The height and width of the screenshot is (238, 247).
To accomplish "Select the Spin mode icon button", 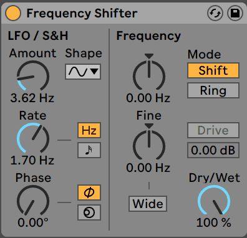I will [89, 212].
